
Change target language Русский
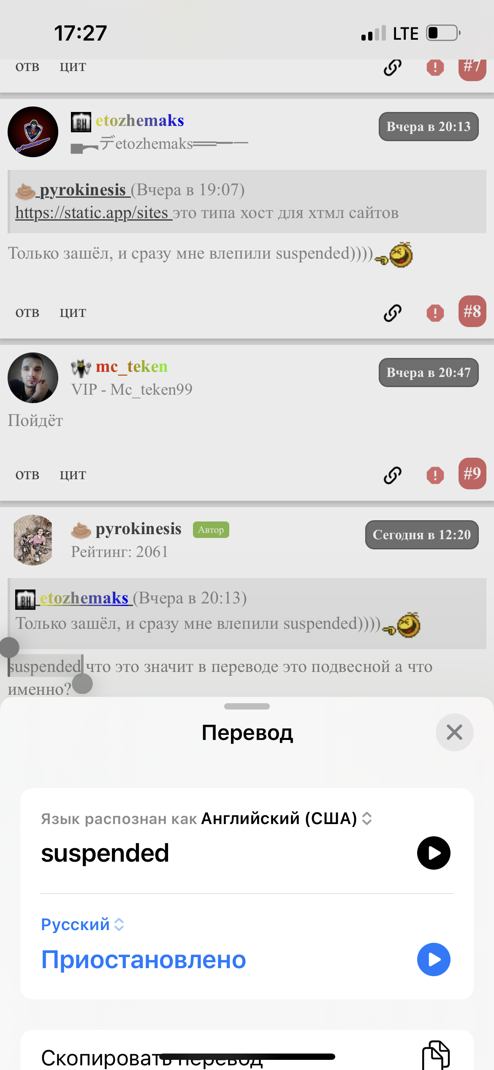click(82, 924)
